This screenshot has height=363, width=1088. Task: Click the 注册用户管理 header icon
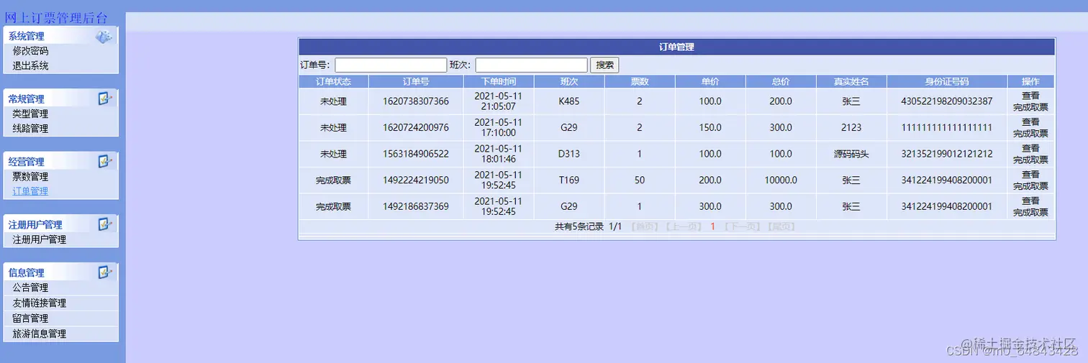105,224
